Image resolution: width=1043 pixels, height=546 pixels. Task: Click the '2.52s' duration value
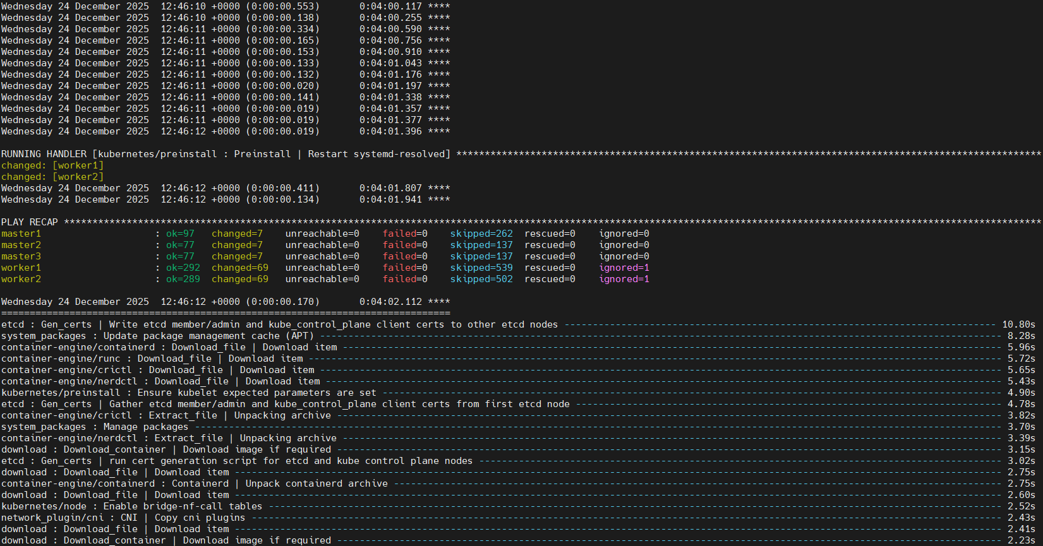coord(1022,506)
